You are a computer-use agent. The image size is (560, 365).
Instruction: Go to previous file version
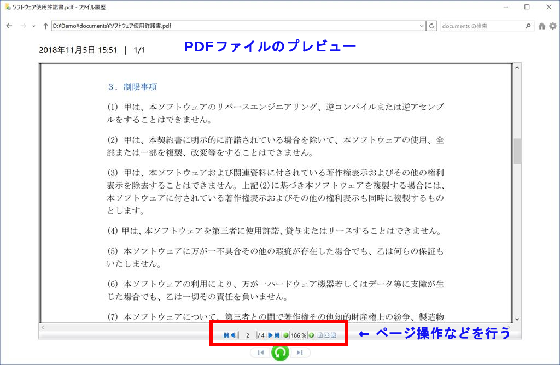click(260, 352)
